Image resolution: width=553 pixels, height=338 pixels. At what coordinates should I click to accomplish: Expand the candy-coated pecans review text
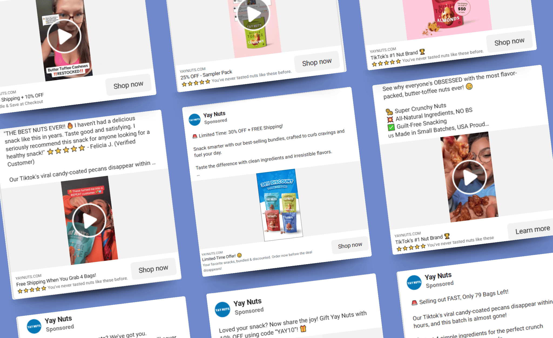click(154, 163)
